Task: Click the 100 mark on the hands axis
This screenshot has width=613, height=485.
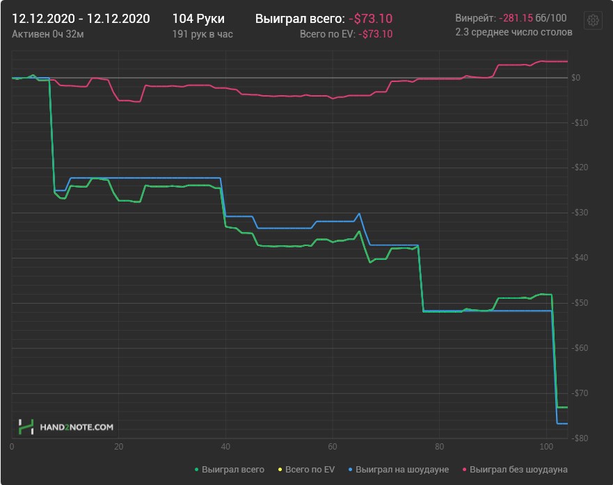Action: (546, 447)
